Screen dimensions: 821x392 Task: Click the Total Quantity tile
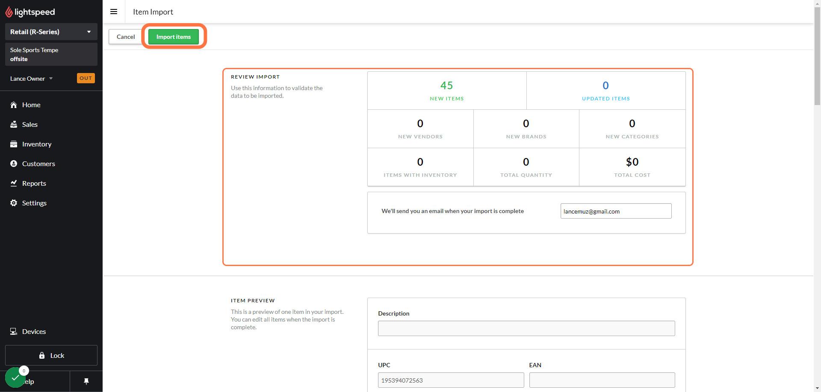[526, 167]
